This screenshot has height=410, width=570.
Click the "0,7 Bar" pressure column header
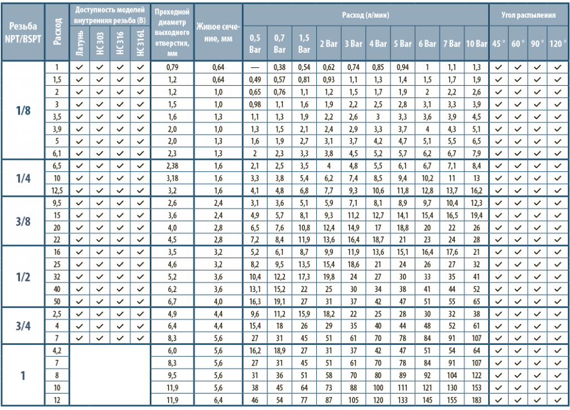[x=279, y=43]
